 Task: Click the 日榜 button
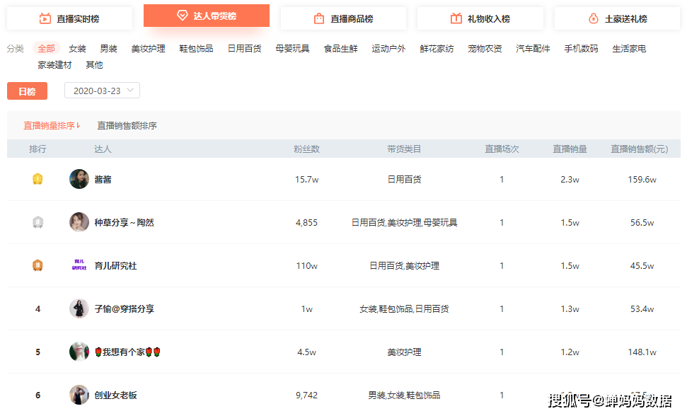pyautogui.click(x=27, y=91)
